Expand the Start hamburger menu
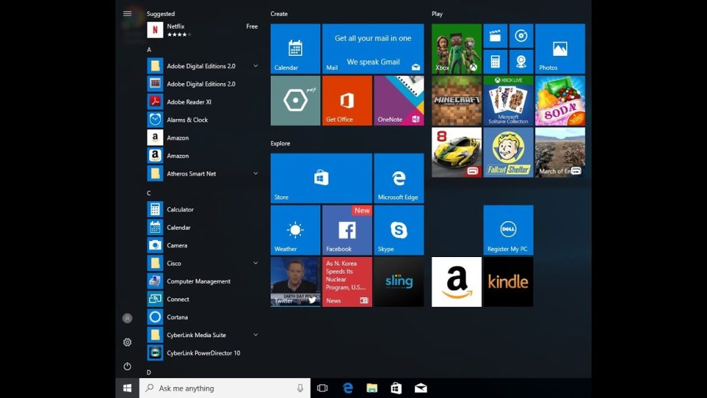707x398 pixels. coord(127,14)
